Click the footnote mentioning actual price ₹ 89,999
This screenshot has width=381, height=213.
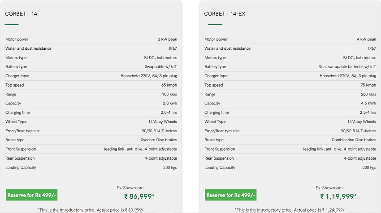pos(91,210)
